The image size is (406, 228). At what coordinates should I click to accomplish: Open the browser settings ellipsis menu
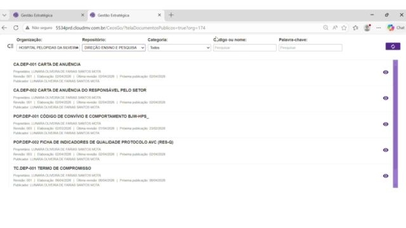379,28
